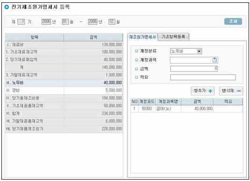Select the Ⅵ. 합계 row

pos(64,113)
